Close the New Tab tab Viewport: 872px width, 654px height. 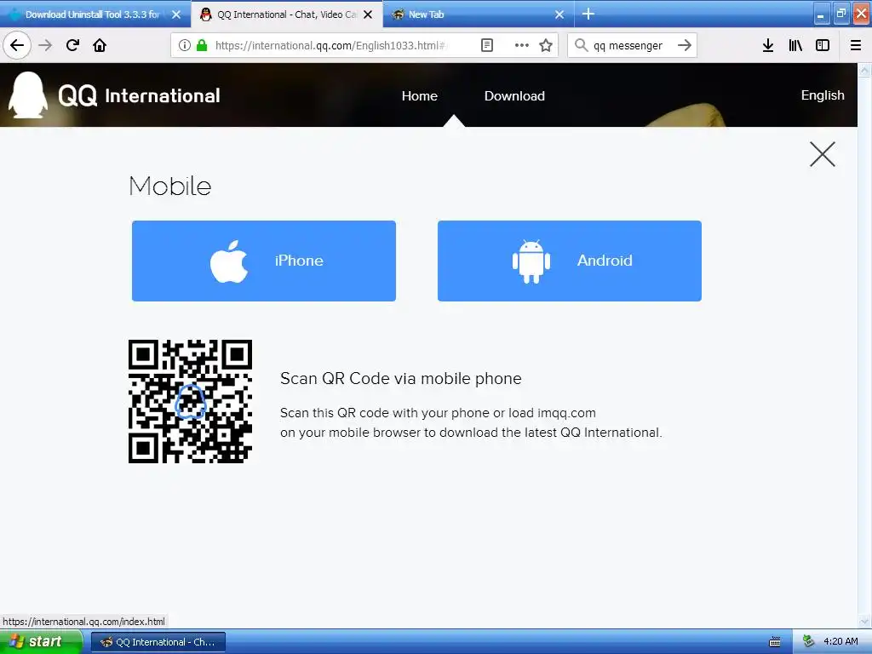(x=559, y=14)
